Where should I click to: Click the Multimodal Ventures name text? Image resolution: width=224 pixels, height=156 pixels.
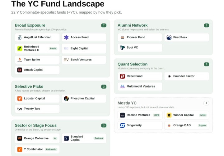141,86
